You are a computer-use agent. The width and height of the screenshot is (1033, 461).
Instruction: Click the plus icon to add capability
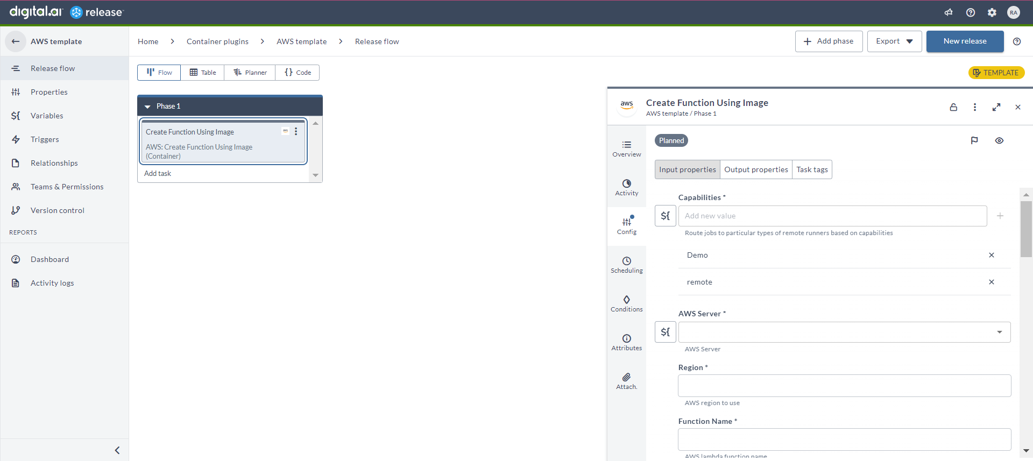click(1000, 216)
